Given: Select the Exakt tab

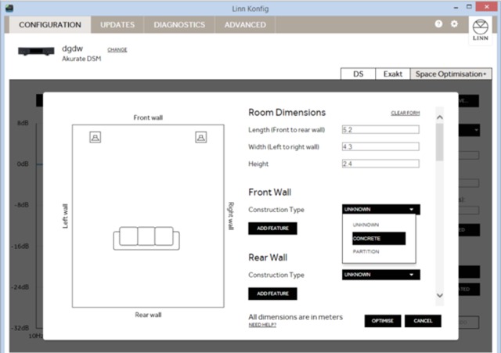Looking at the screenshot, I should pyautogui.click(x=393, y=74).
